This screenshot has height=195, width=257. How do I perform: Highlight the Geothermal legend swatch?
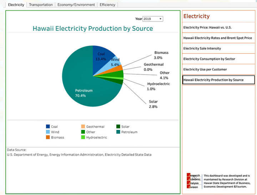pos(83,127)
